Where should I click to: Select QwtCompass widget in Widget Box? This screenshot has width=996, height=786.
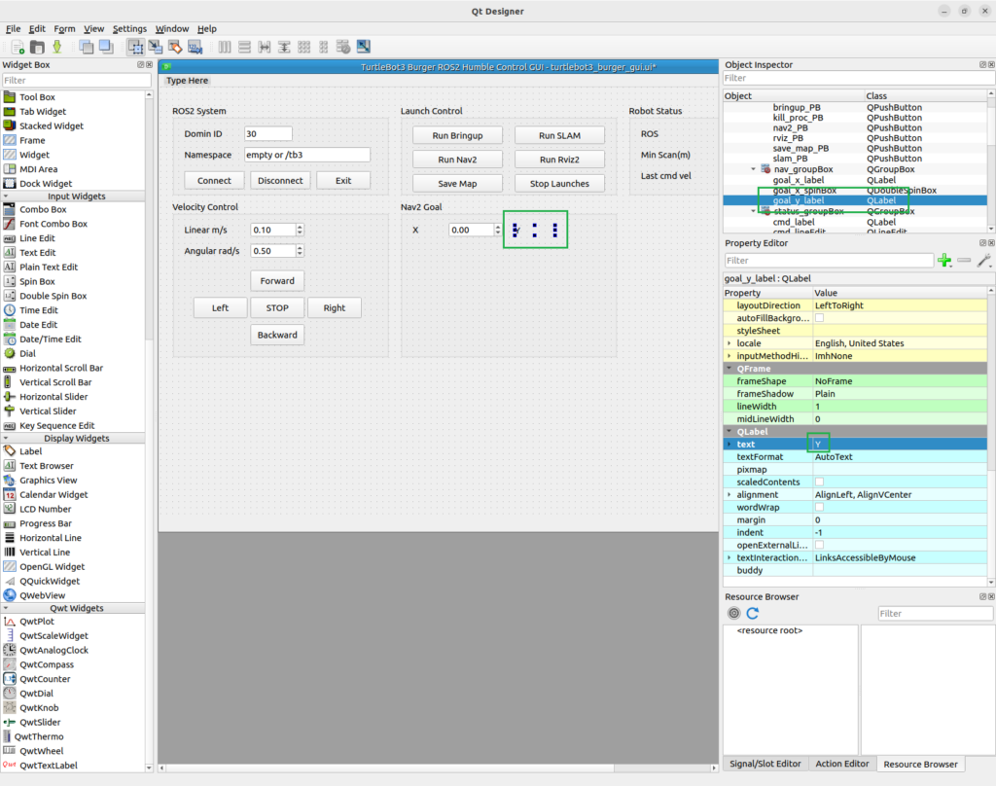point(47,664)
